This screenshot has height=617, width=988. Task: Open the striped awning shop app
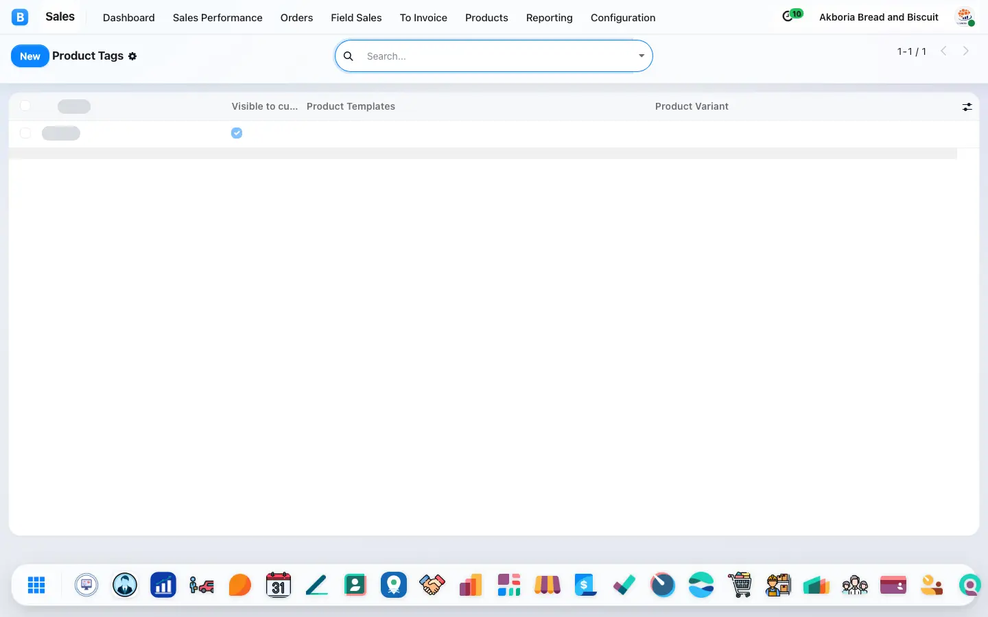pos(548,585)
